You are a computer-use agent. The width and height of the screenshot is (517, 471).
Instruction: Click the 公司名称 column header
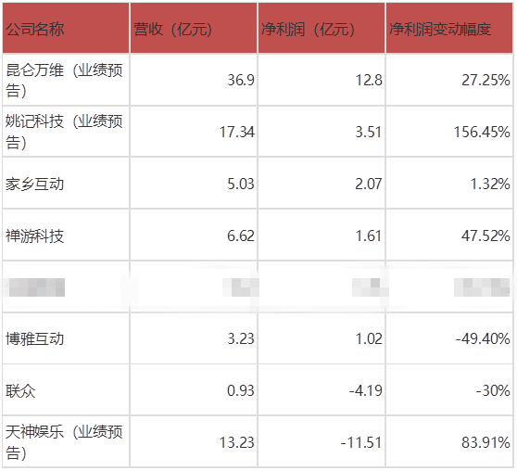coord(66,29)
